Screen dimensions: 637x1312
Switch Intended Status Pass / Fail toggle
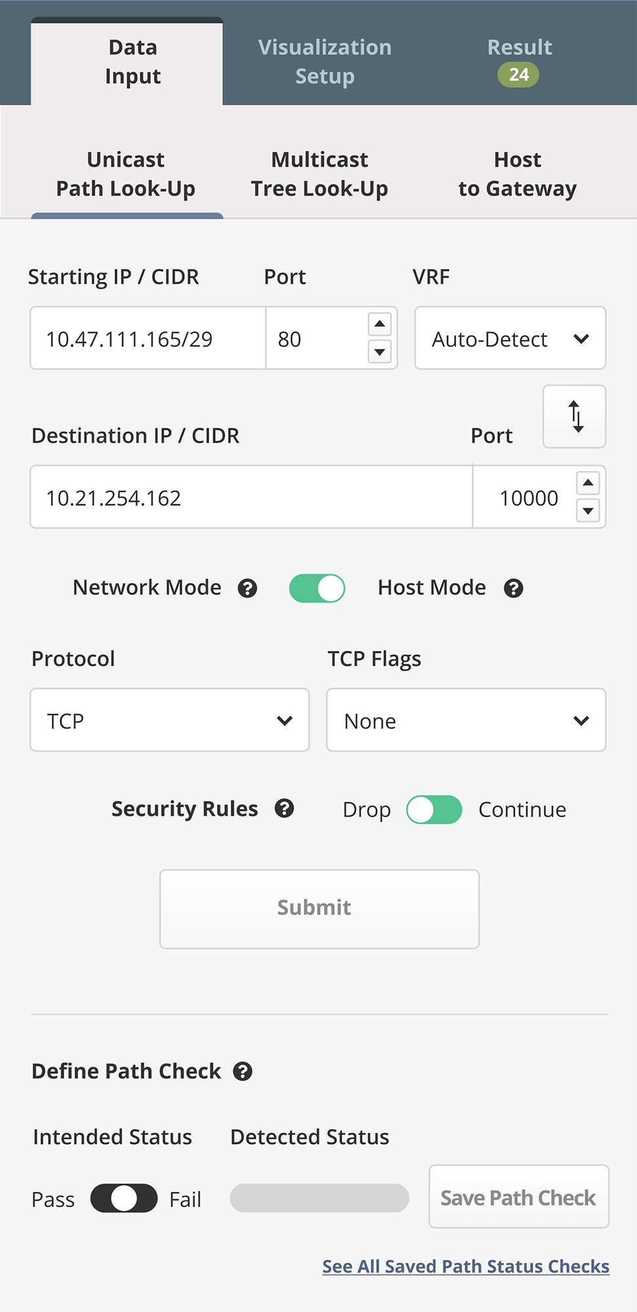coord(124,1199)
